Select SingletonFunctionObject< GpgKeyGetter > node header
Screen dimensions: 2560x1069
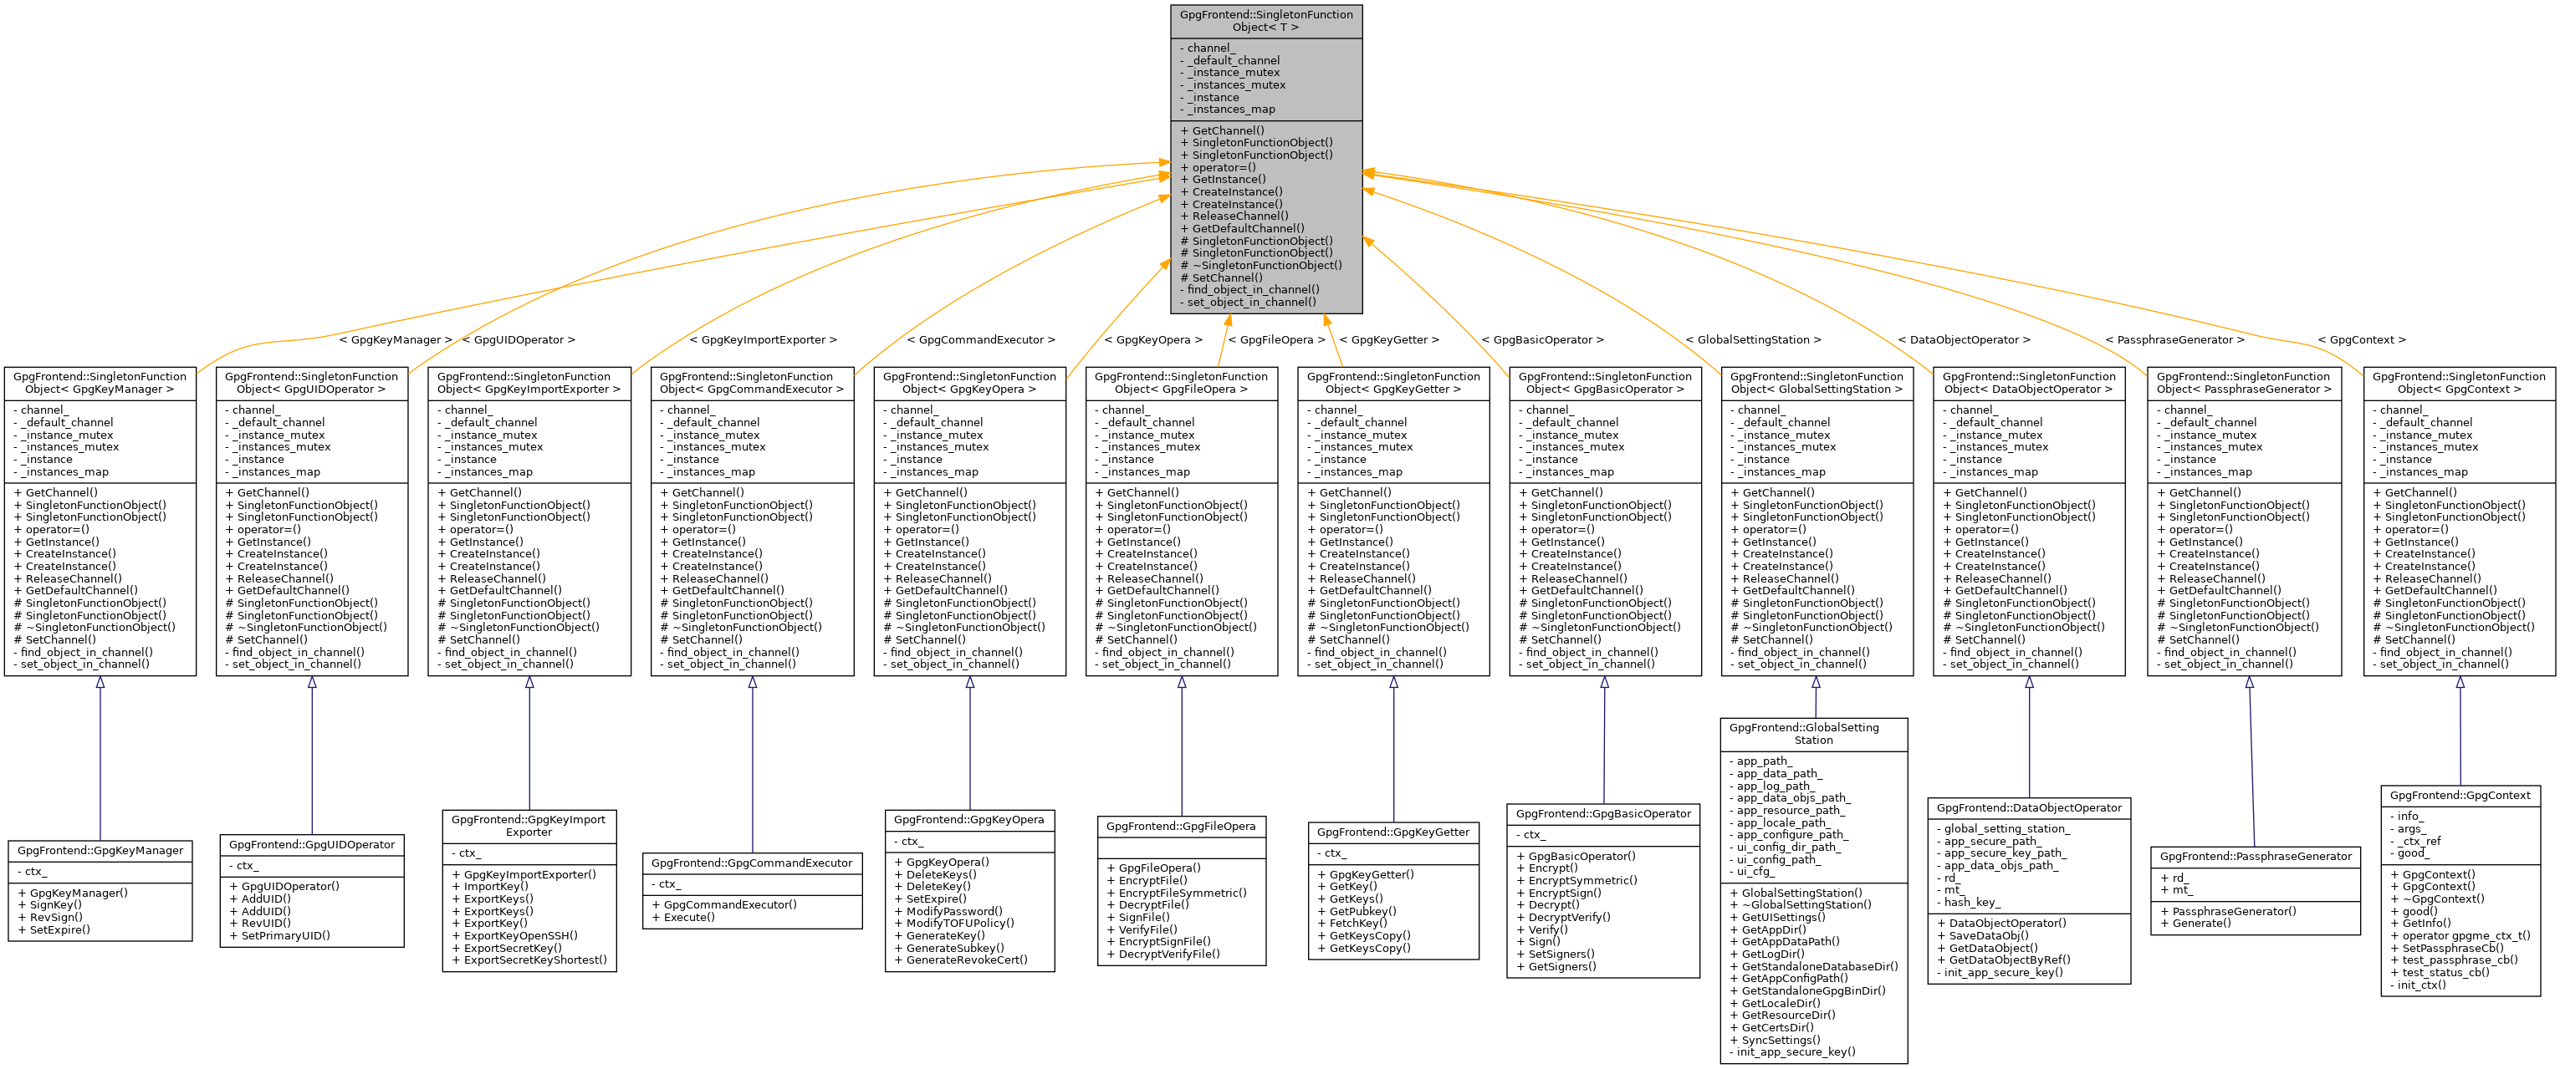1393,383
